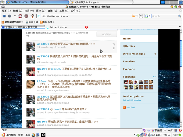The width and height of the screenshot is (183, 137).
Task: Expand the 最常瀏覽的網站 bookmarks folder
Action: coord(12,22)
